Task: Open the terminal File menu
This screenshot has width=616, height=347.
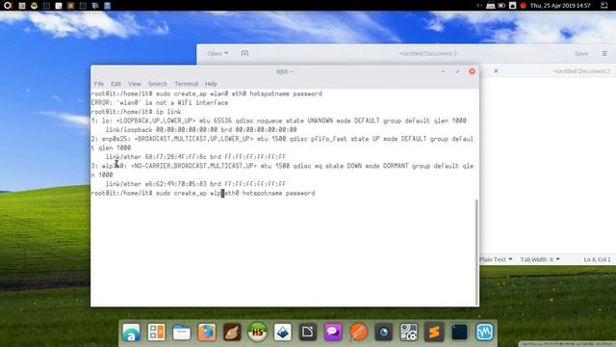Action: [98, 84]
